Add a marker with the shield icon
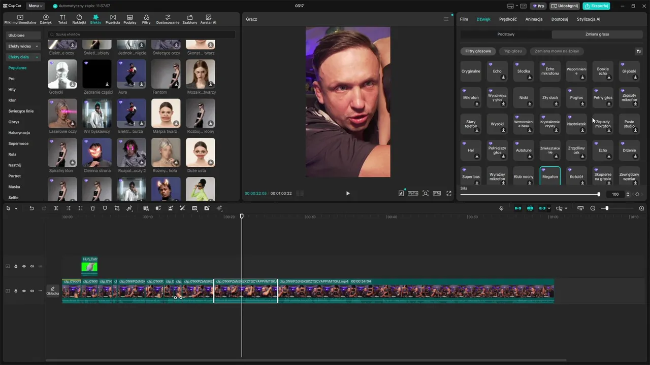 point(105,208)
